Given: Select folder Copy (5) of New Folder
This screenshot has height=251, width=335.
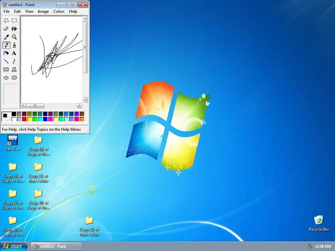Looking at the screenshot, I should 39,173.
